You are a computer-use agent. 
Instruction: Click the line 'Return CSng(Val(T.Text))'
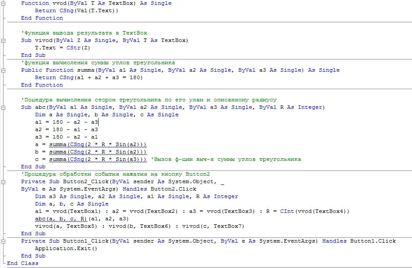[x=77, y=11]
